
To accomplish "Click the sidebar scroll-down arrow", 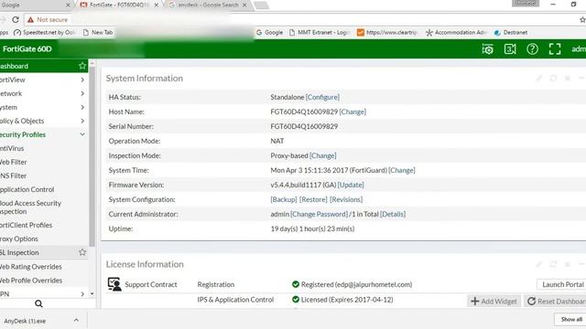I will pos(92,294).
